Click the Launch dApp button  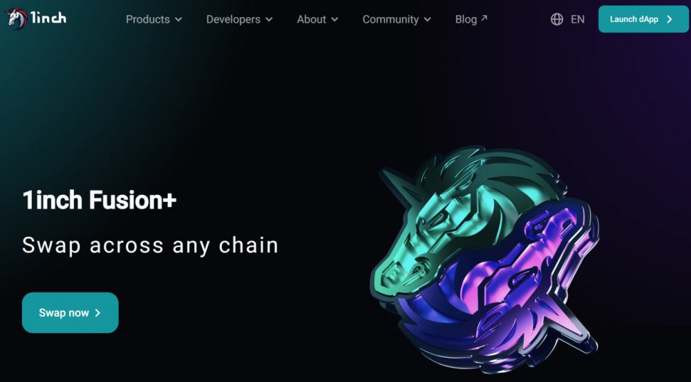coord(643,19)
